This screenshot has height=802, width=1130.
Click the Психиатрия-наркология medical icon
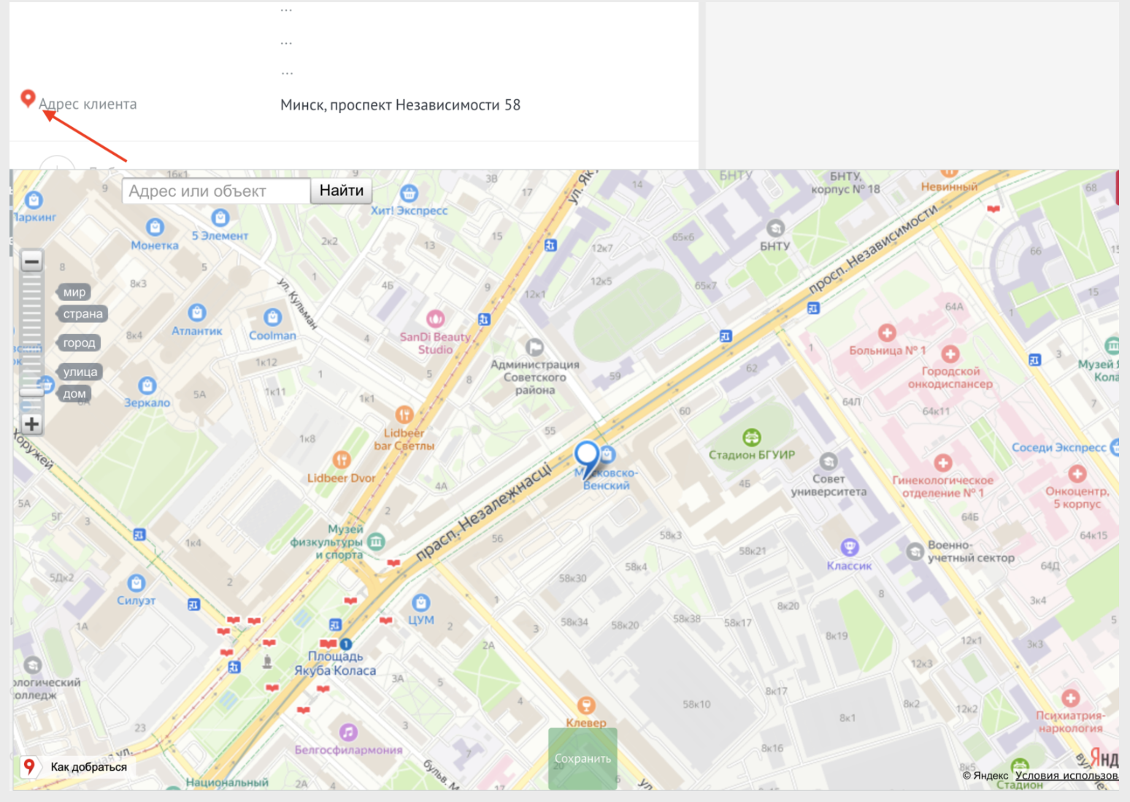1070,698
